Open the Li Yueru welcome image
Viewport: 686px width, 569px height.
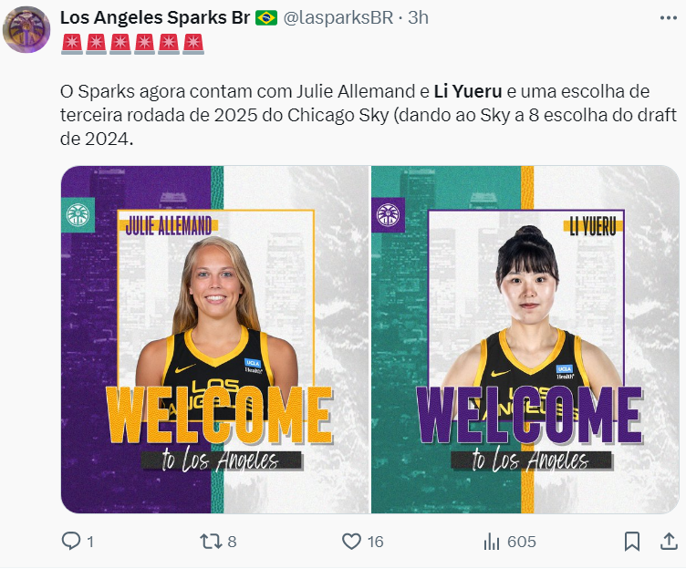525,339
